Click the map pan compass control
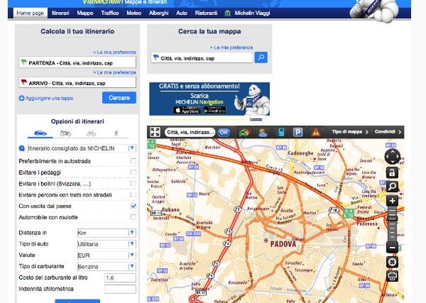This screenshot has height=303, width=426. click(x=392, y=157)
